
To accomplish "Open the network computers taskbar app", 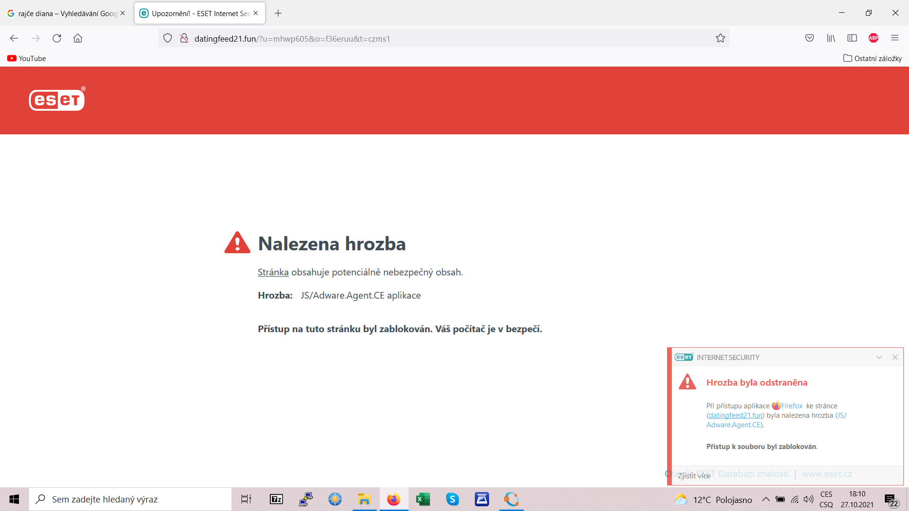I will pos(306,499).
